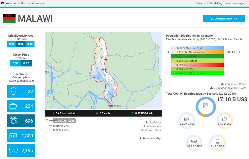Set diesel price to 0.32
Viewport: 249px width, 159px height.
pyautogui.click(x=16, y=63)
